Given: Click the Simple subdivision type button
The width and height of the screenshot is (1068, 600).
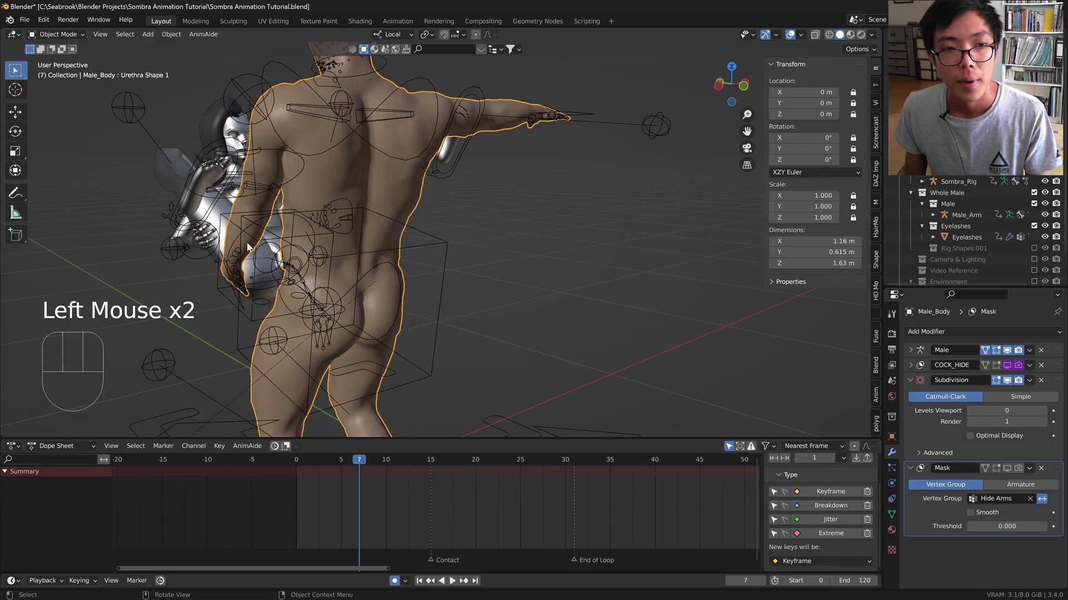Looking at the screenshot, I should 1020,396.
